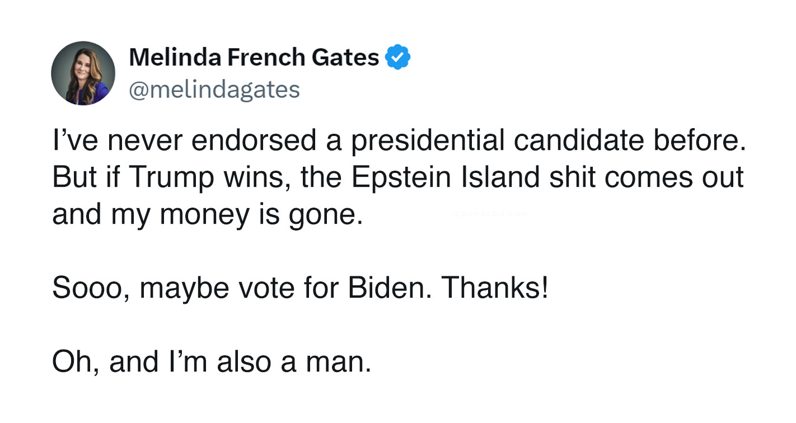Click the @melindagates handle
This screenshot has height=423, width=796.
pos(214,89)
